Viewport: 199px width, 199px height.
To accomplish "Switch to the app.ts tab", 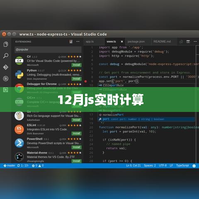I will [90, 41].
